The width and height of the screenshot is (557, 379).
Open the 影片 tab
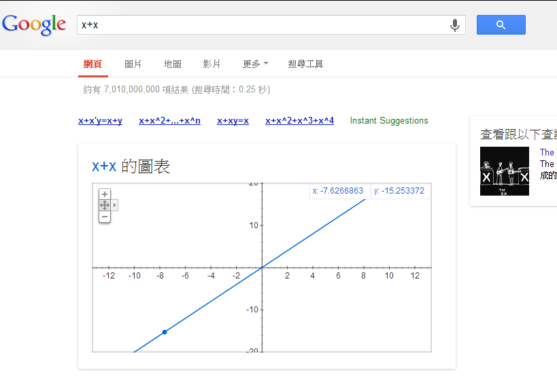212,64
